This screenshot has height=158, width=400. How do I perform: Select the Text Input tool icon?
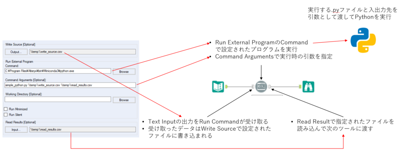[218, 86]
